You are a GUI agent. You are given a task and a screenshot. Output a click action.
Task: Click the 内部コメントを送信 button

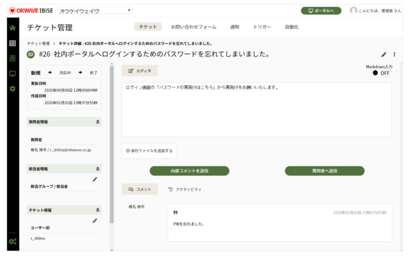tap(189, 170)
